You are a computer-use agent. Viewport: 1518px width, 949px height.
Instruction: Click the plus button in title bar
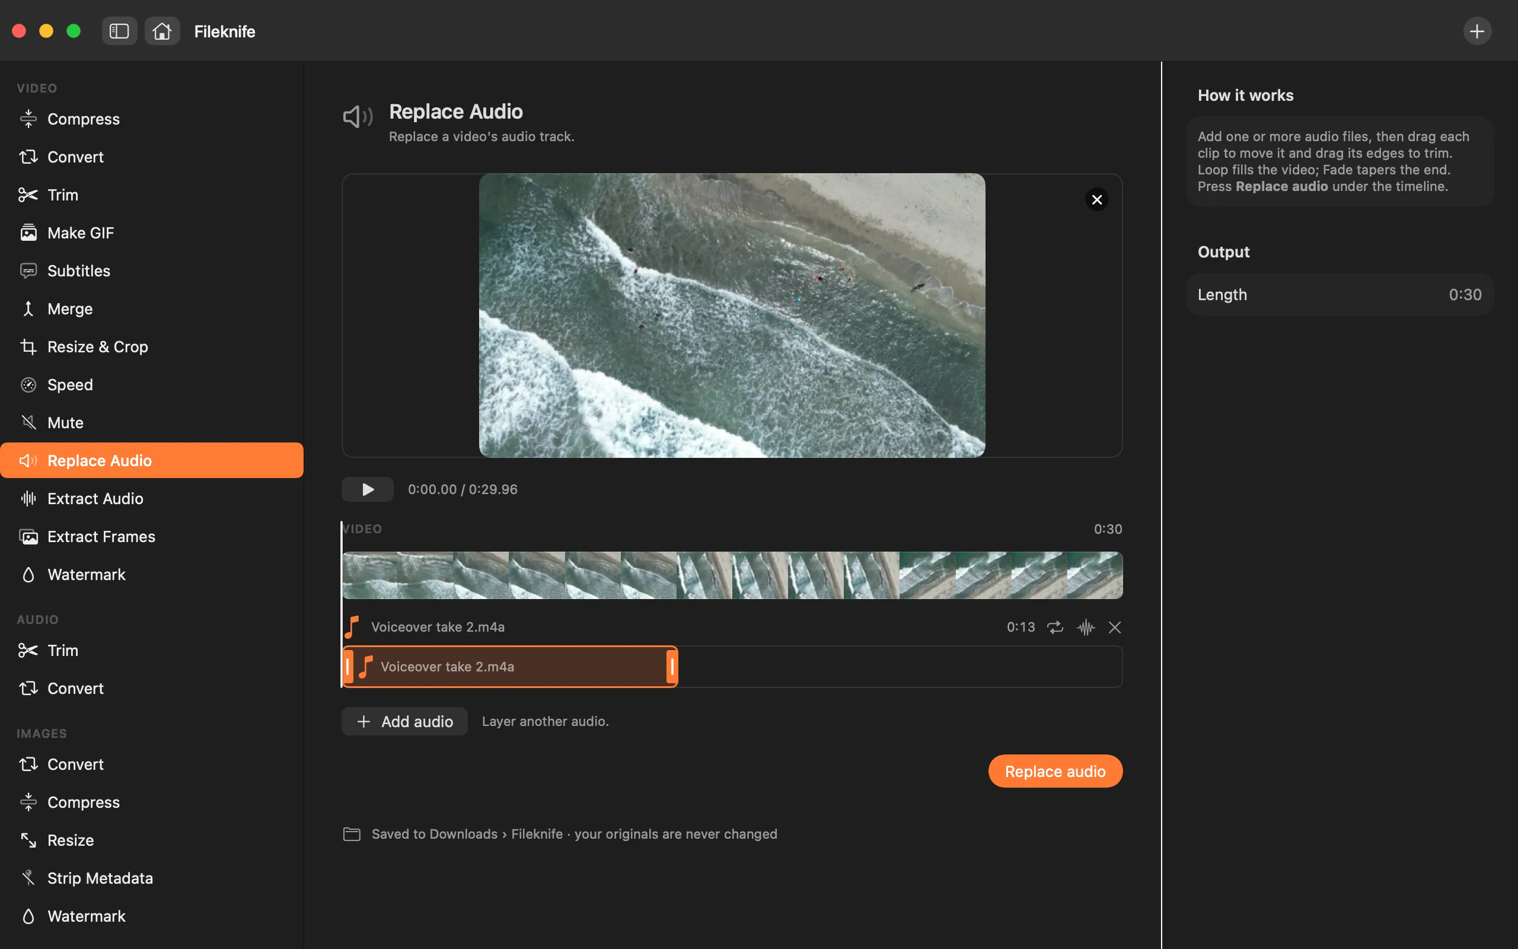point(1476,31)
